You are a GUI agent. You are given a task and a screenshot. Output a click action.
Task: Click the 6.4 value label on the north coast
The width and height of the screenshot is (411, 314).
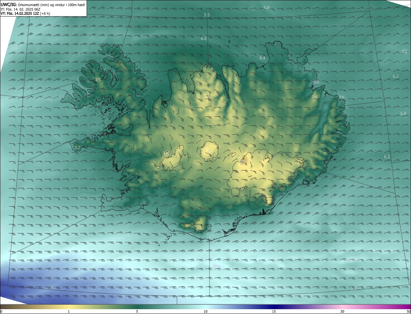coord(262,58)
